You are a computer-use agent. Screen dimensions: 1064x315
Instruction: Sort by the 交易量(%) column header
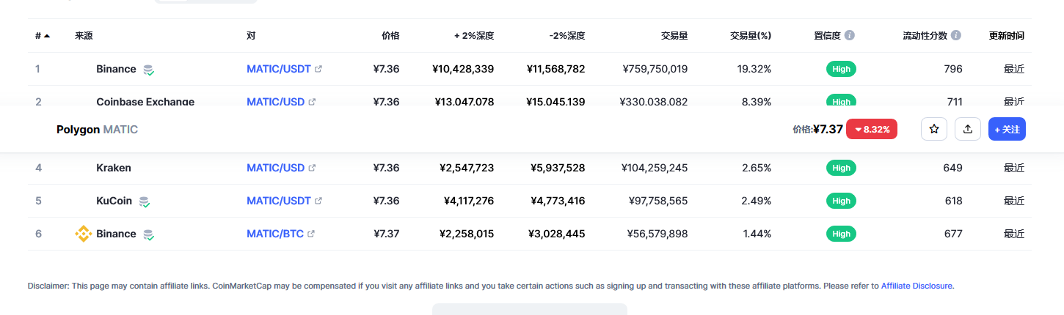tap(750, 35)
